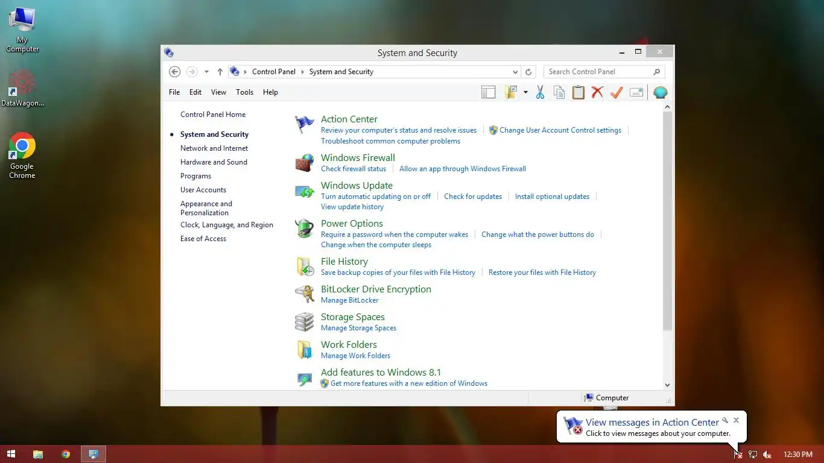Viewport: 824px width, 463px height.
Task: Open Appearance and Personalization category
Action: click(206, 208)
